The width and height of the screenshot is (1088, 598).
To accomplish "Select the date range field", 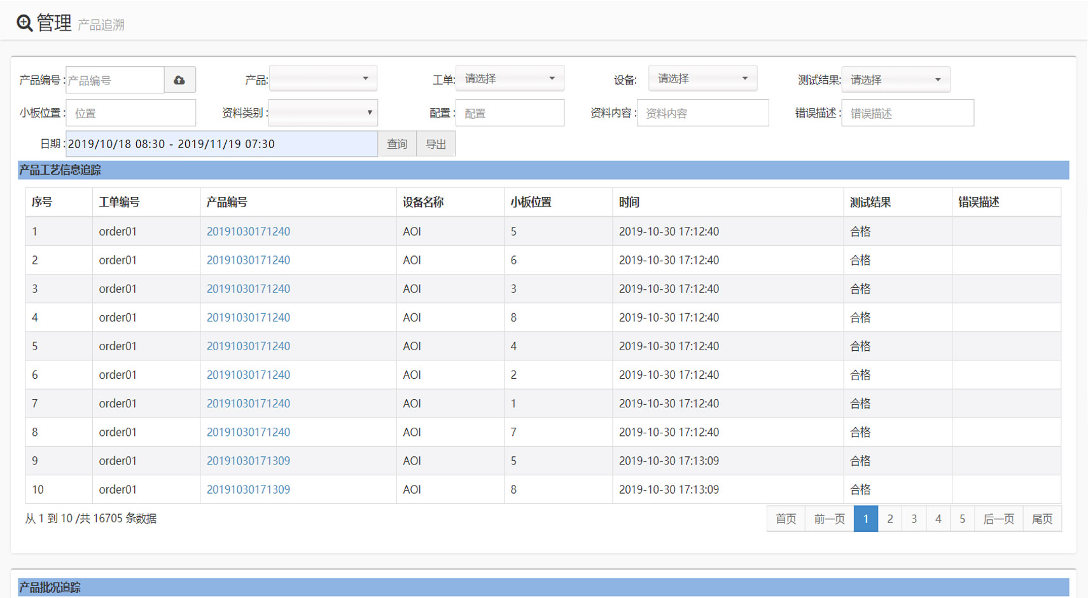I will 221,144.
